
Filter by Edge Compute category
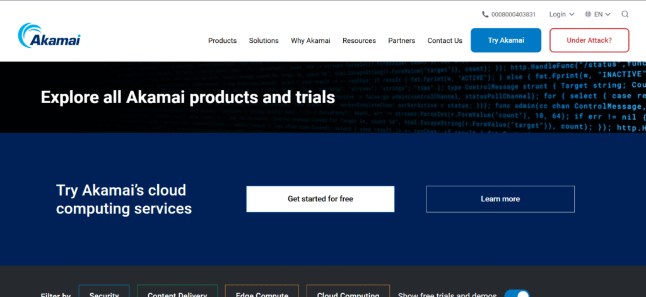262,291
